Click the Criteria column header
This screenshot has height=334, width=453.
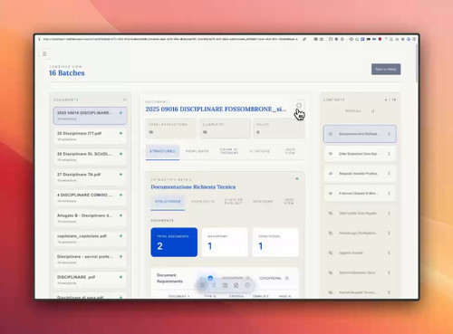tap(236, 296)
